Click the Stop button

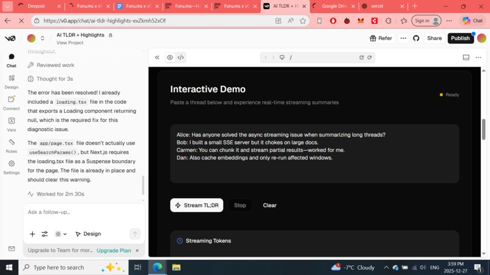point(240,205)
